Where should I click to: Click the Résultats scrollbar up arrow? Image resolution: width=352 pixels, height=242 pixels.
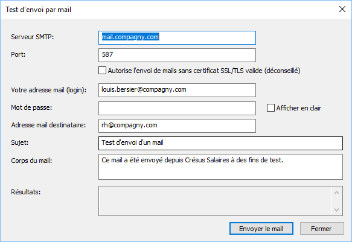click(x=336, y=193)
